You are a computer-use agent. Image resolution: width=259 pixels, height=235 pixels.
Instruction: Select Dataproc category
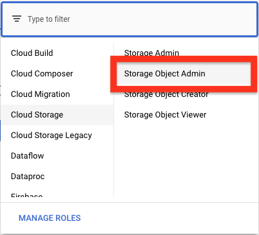click(57, 177)
